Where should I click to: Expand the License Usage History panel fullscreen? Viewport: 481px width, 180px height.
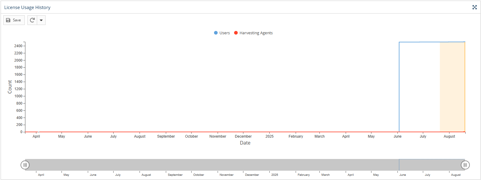click(474, 7)
